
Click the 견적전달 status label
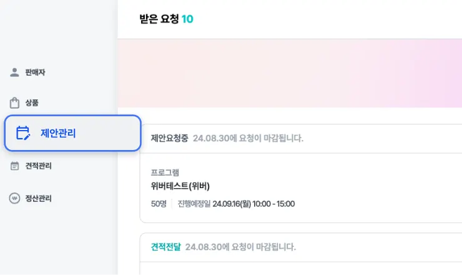coord(165,247)
